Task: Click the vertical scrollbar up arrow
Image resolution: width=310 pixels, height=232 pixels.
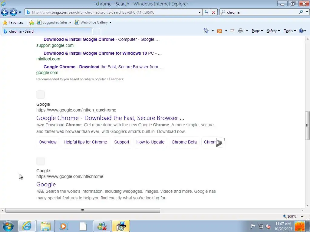Action: tap(308, 39)
